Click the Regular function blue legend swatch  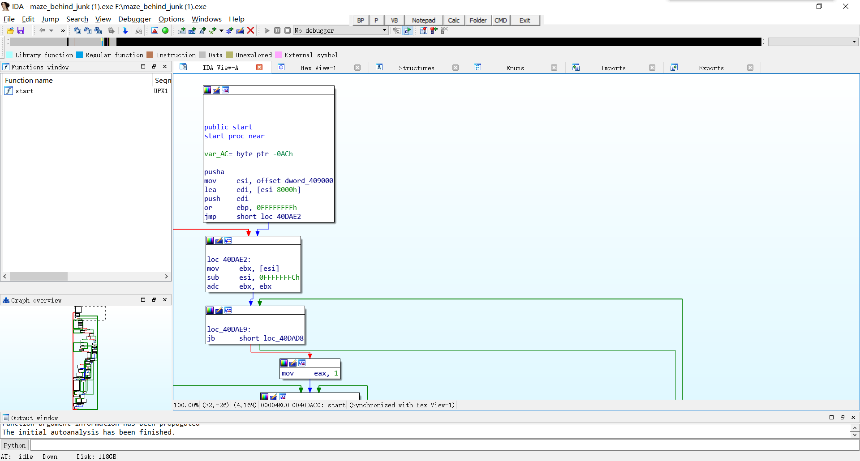80,55
